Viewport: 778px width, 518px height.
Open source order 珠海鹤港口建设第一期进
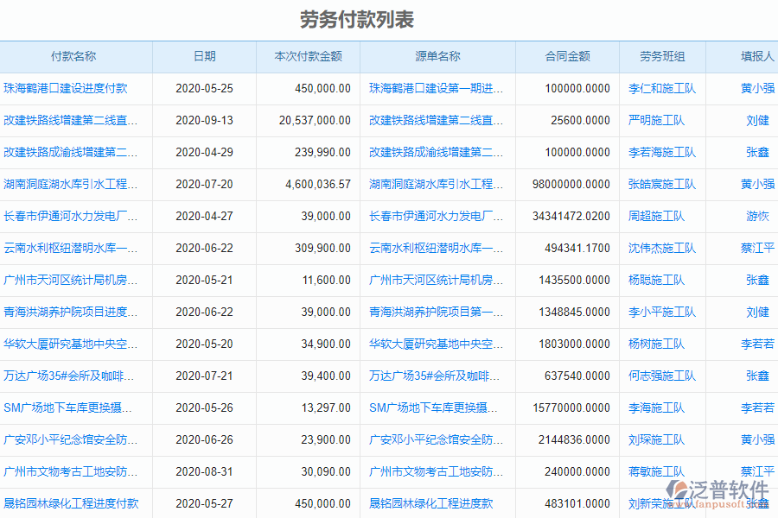pyautogui.click(x=437, y=89)
